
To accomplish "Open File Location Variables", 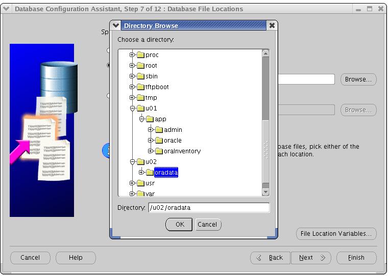I will [336, 234].
